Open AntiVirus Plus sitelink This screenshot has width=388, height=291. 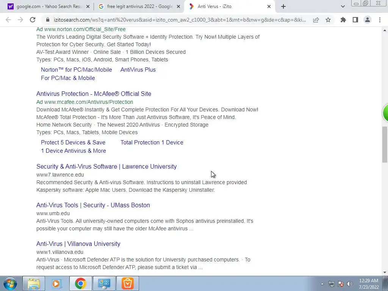tap(138, 70)
